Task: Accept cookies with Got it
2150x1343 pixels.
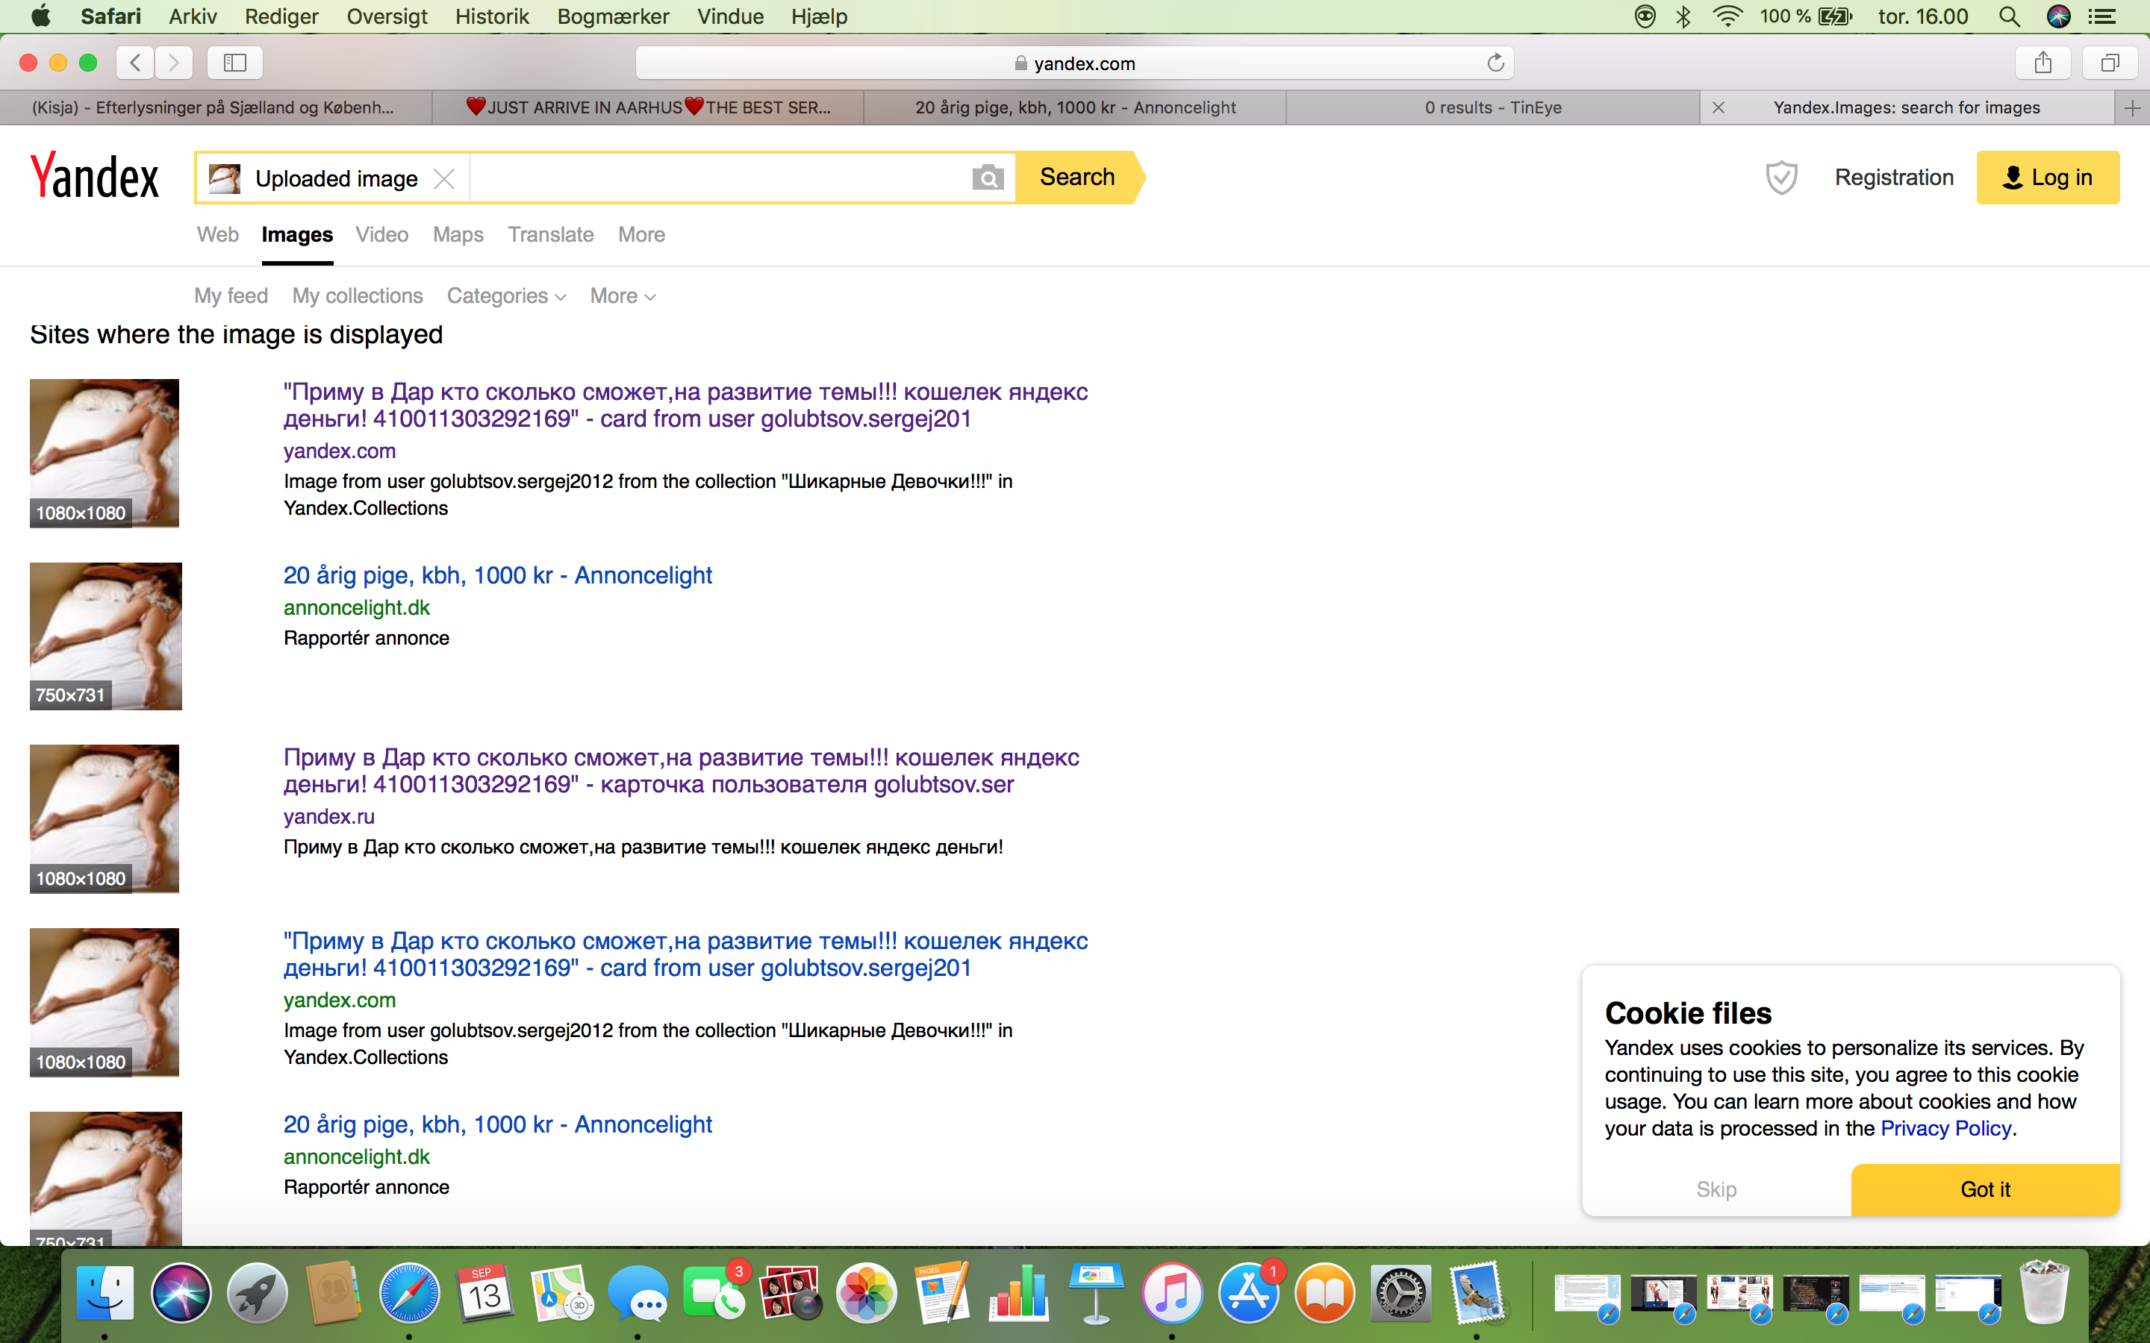Action: (x=1985, y=1189)
